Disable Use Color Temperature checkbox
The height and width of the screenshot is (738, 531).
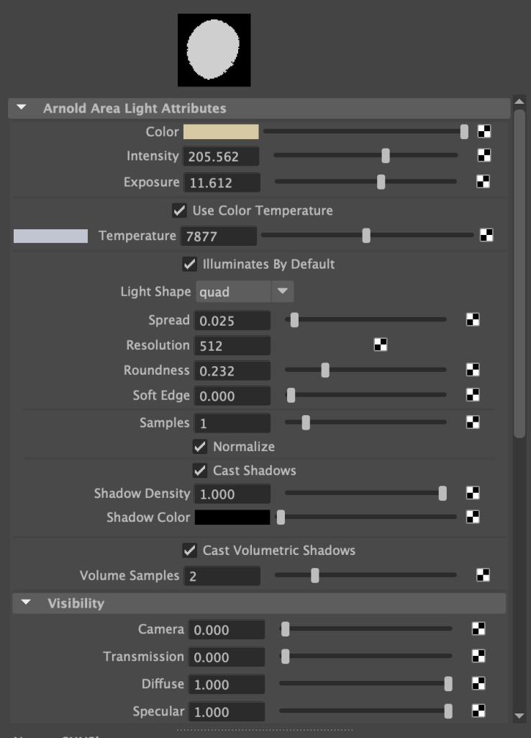pyautogui.click(x=179, y=210)
